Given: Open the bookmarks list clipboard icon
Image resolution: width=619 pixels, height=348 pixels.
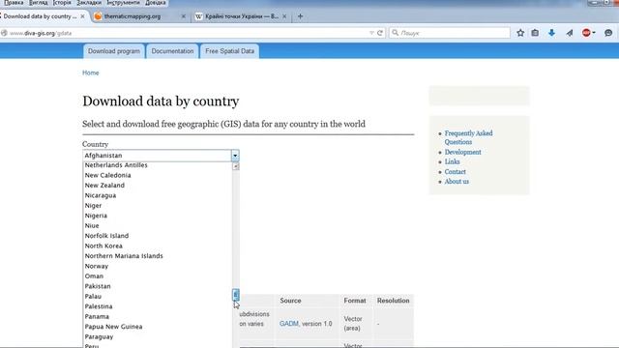Looking at the screenshot, I should pyautogui.click(x=535, y=33).
